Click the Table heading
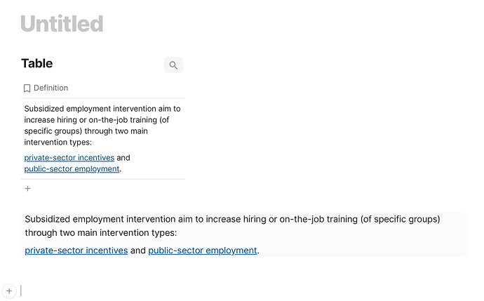Viewport: 484px width, 301px height. 37,64
